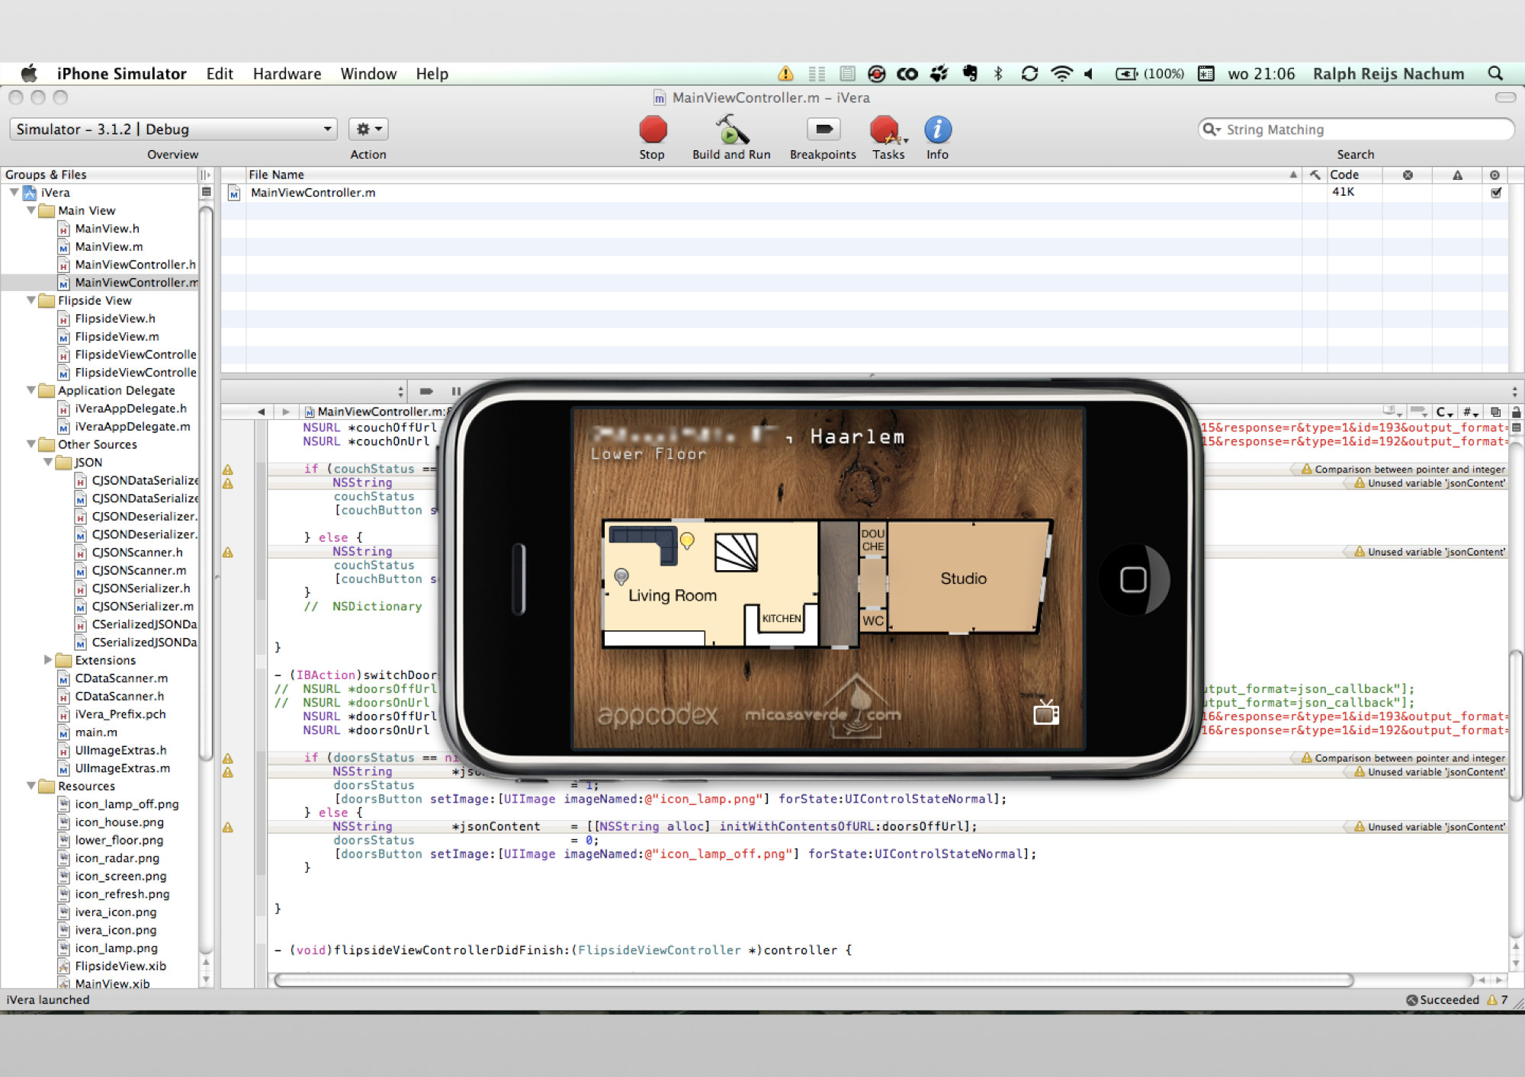Click the editor lock icon
This screenshot has width=1525, height=1077.
(x=1516, y=412)
